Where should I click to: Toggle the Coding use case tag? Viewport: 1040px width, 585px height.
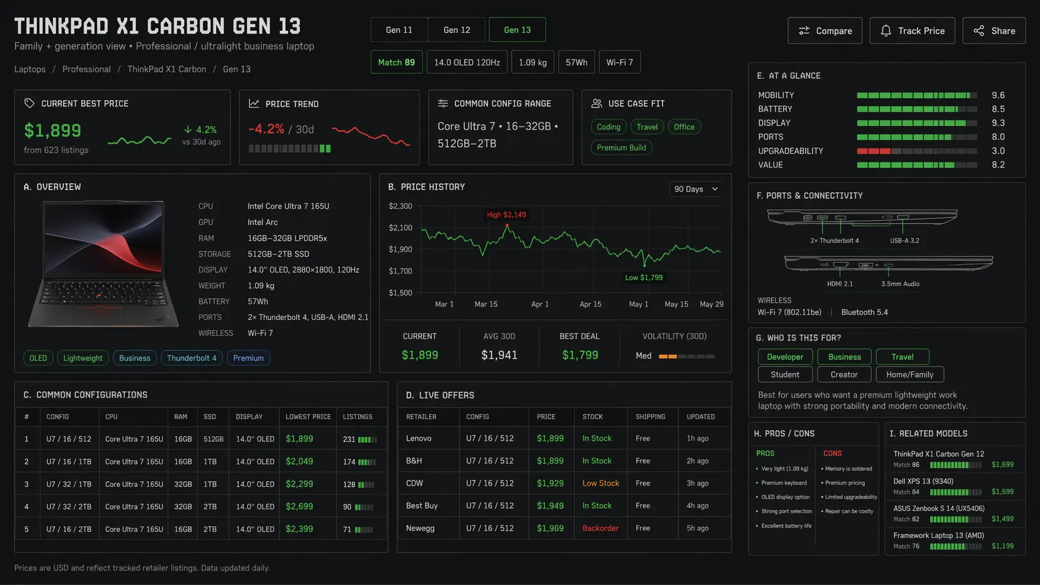[x=608, y=127]
